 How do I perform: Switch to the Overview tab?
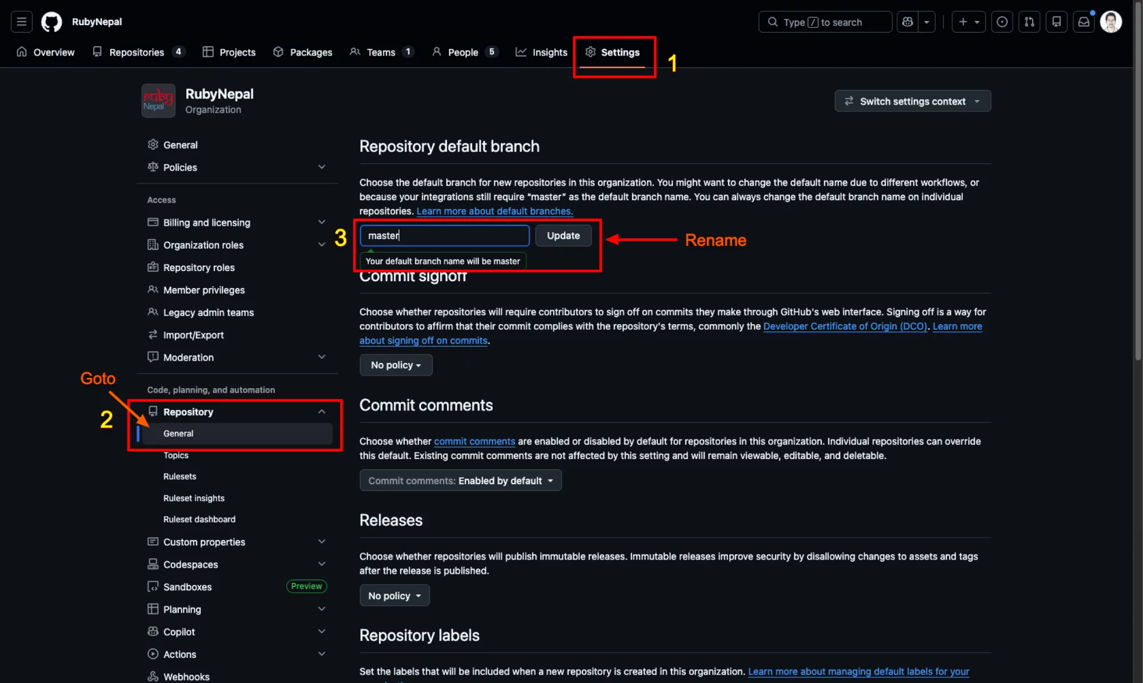click(46, 52)
